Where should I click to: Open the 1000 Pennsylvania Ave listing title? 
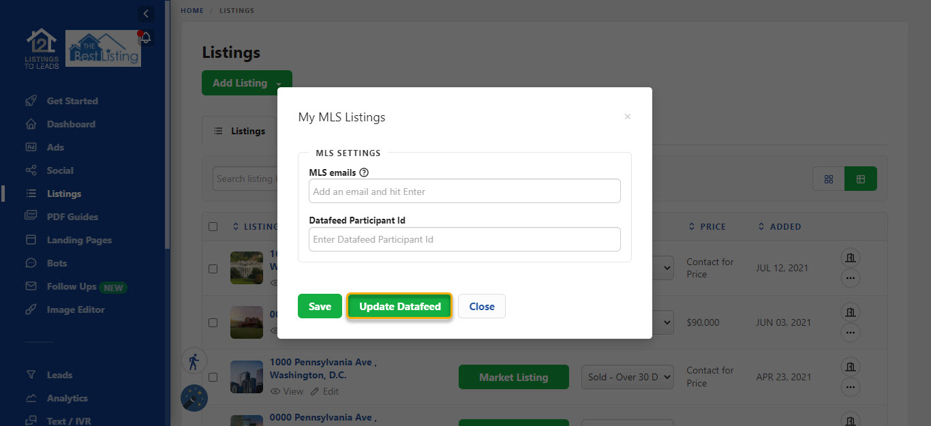pyautogui.click(x=323, y=369)
